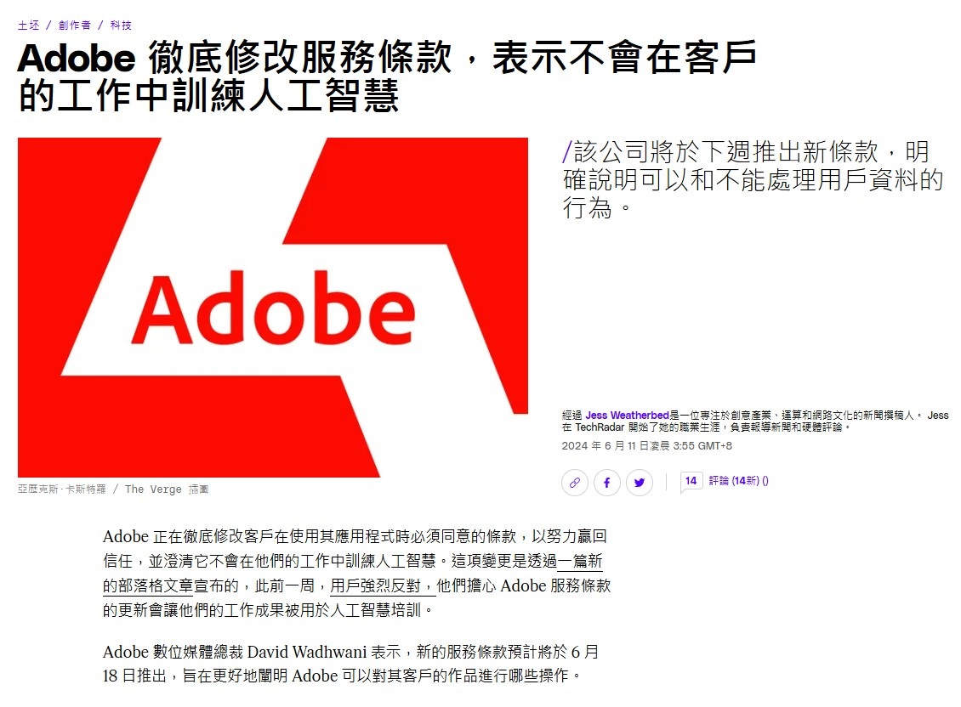The image size is (961, 707).
Task: Go to the 土坯 breadcrumb section
Action: point(28,25)
